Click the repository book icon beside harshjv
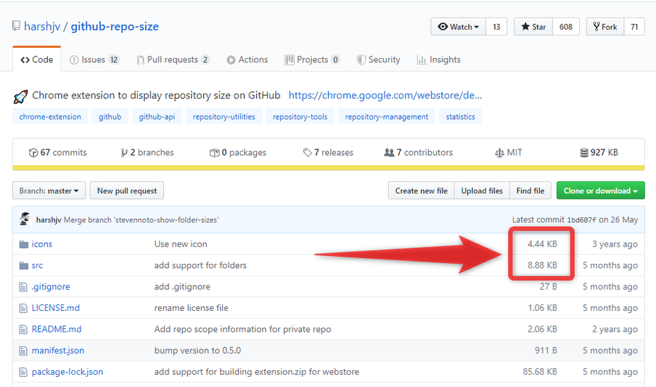Screen dimensions: 656x387 click(x=16, y=26)
